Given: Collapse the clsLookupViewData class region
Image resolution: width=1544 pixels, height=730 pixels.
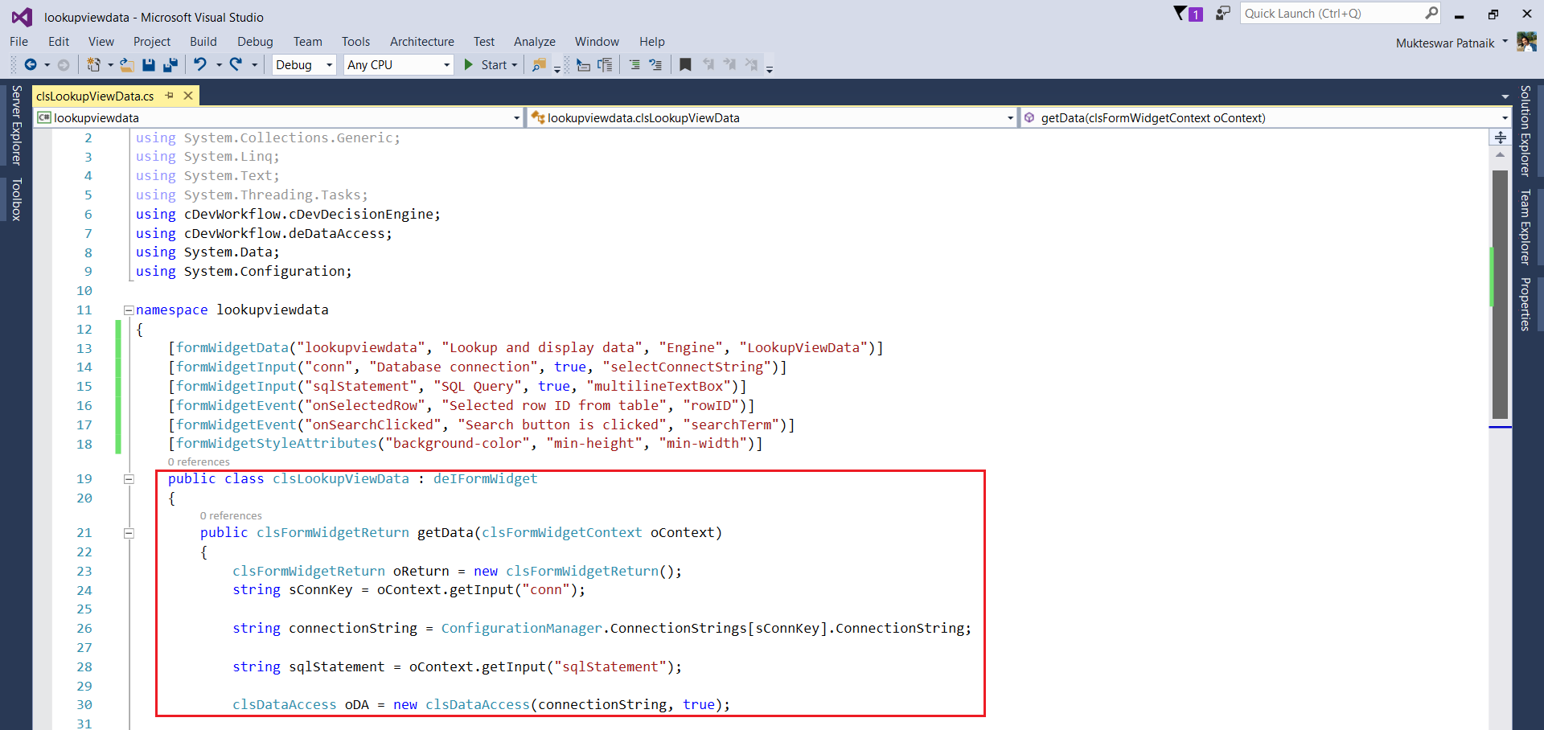Looking at the screenshot, I should pos(129,478).
